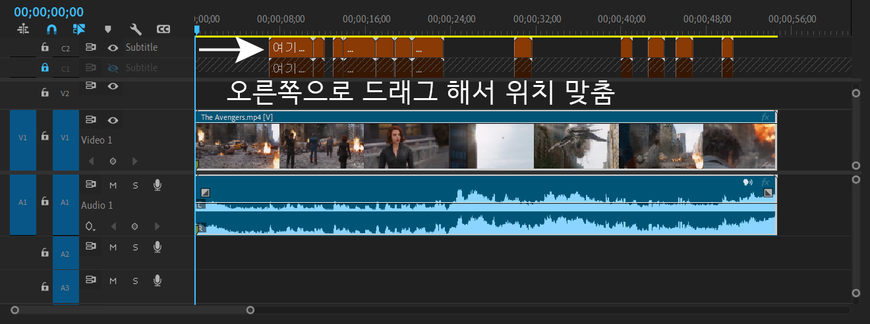The height and width of the screenshot is (324, 870).
Task: Add keyframe on Video 1 track
Action: pos(113,161)
